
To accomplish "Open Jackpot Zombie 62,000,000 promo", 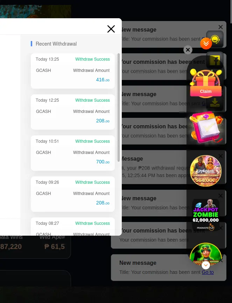I will [x=206, y=215].
